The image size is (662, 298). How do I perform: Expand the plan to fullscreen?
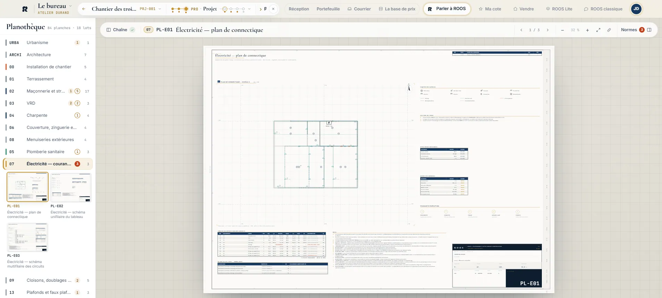pos(598,30)
